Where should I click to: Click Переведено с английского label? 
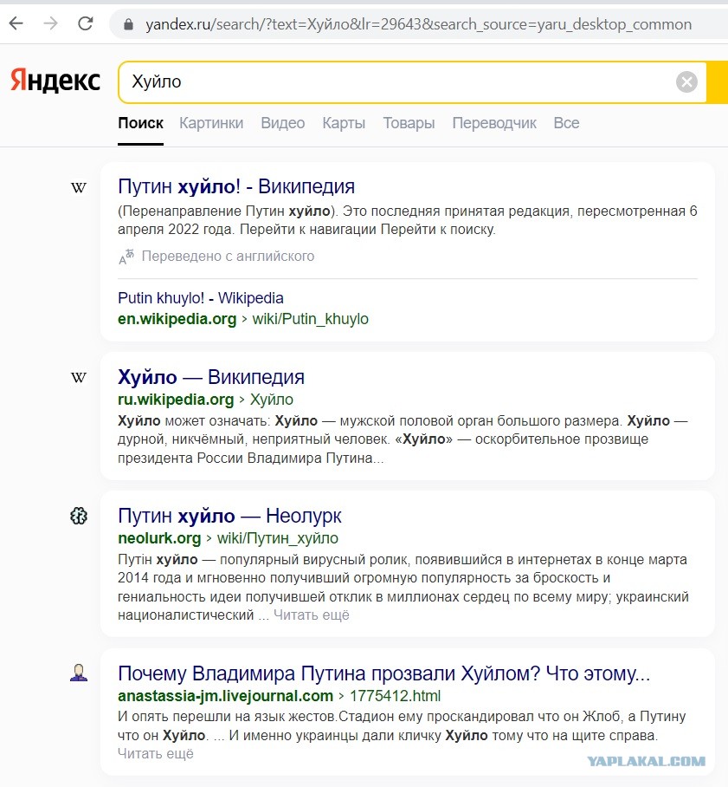pyautogui.click(x=228, y=257)
